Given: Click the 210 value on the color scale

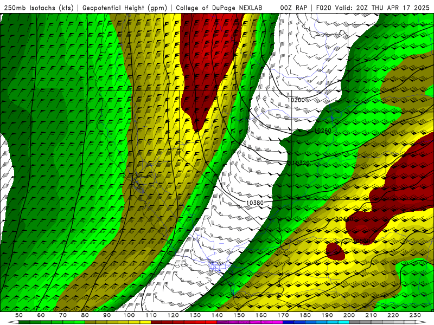Looking at the screenshot, I should 371,315.
